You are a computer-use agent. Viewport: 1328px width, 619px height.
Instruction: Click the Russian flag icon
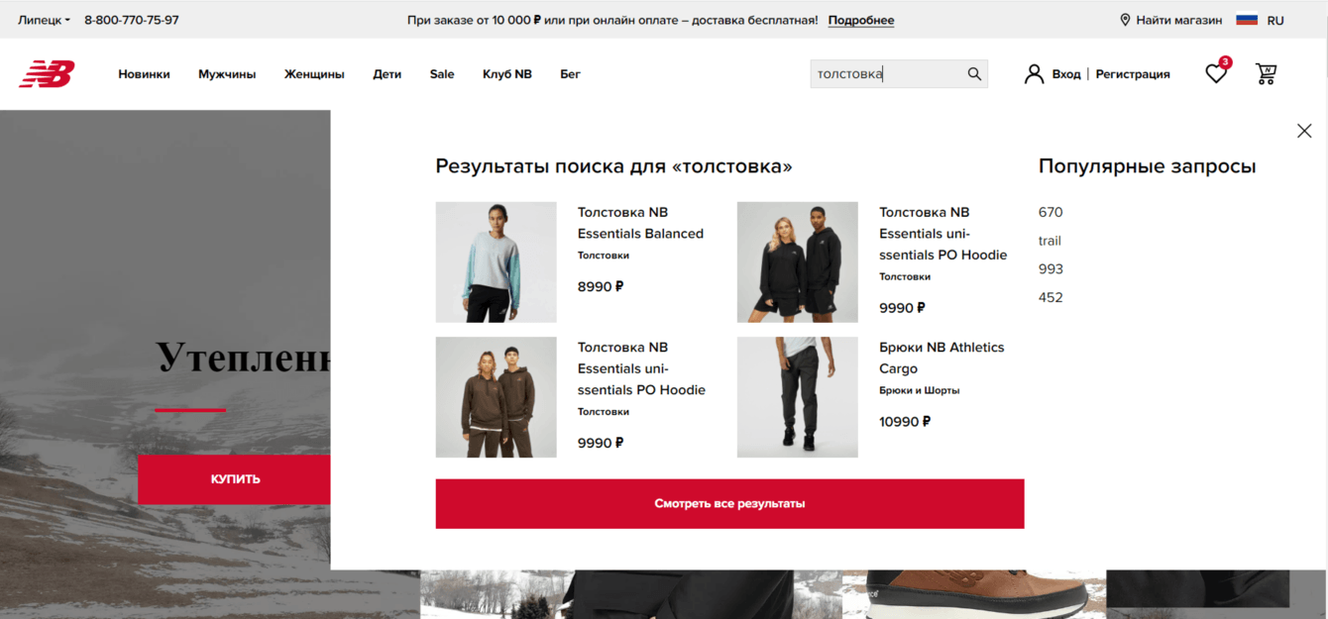[1247, 20]
